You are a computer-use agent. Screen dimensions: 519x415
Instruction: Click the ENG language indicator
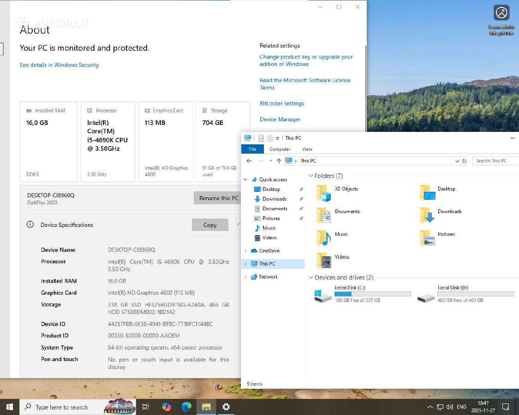click(461, 407)
